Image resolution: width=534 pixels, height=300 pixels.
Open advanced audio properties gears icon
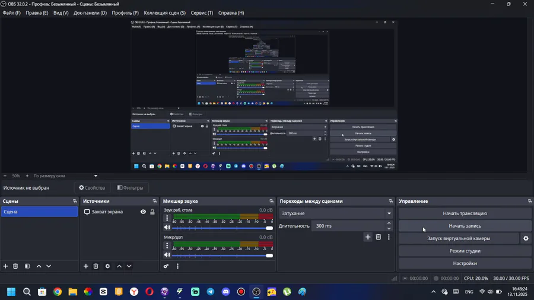166,266
